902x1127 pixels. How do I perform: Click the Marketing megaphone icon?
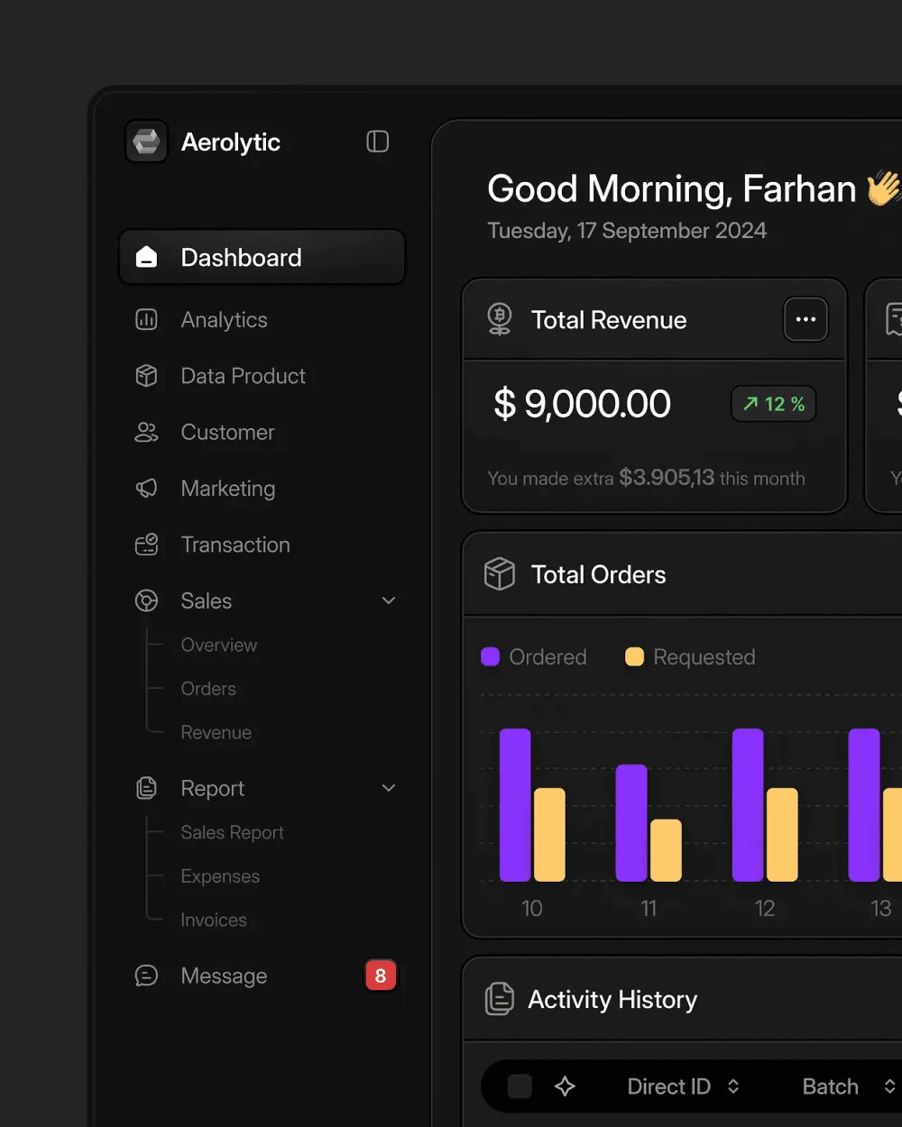pos(146,489)
